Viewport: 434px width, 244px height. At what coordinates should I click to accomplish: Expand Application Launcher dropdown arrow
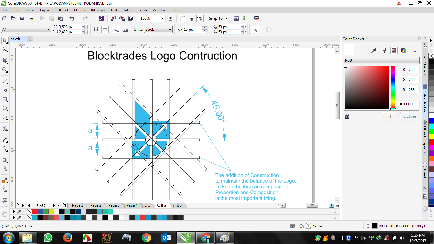point(263,18)
